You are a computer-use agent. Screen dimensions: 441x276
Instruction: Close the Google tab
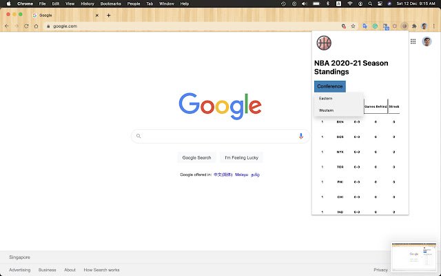click(97, 15)
